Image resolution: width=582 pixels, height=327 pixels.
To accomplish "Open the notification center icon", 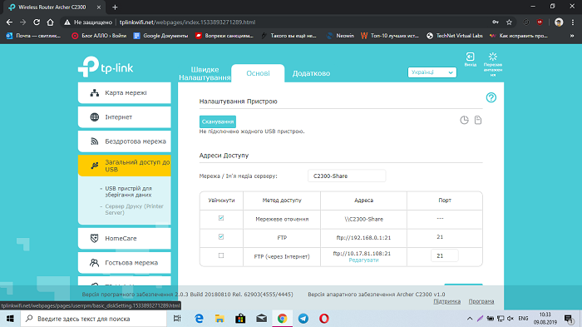I will point(569,319).
